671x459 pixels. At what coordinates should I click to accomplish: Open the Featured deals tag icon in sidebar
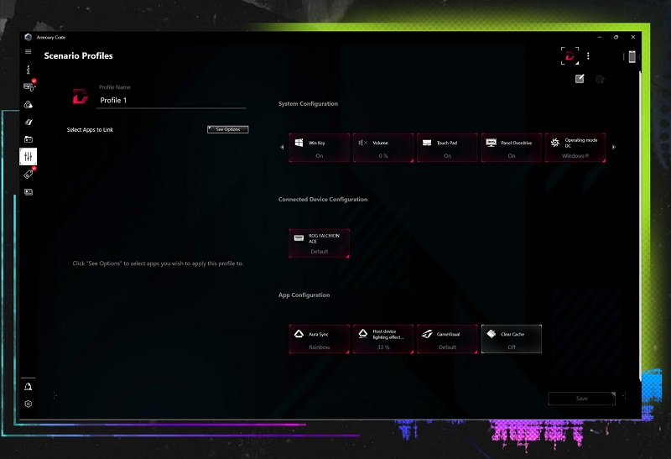click(x=29, y=174)
